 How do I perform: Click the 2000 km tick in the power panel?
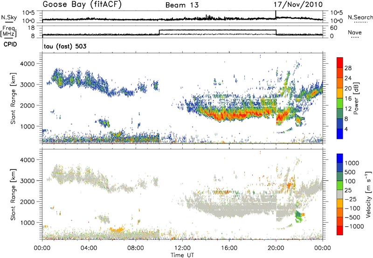[27, 105]
